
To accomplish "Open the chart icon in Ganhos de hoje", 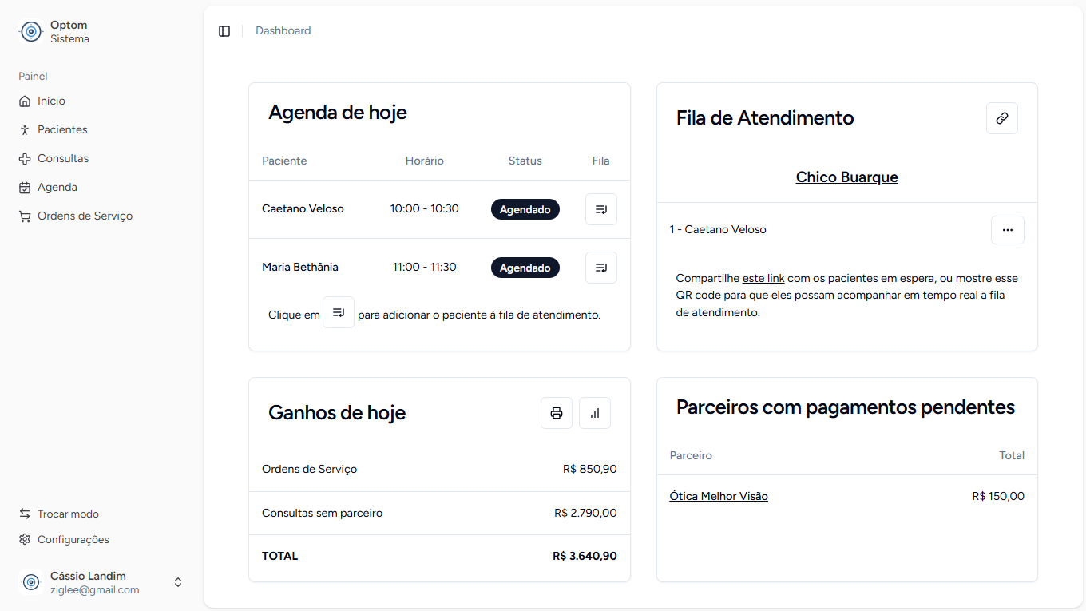I will (x=595, y=413).
